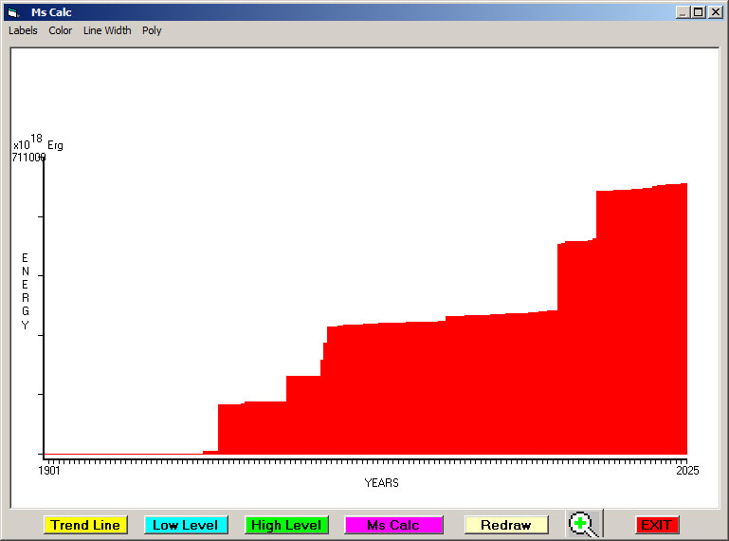Hit the Redraw button
Image resolution: width=729 pixels, height=541 pixels.
click(x=506, y=525)
